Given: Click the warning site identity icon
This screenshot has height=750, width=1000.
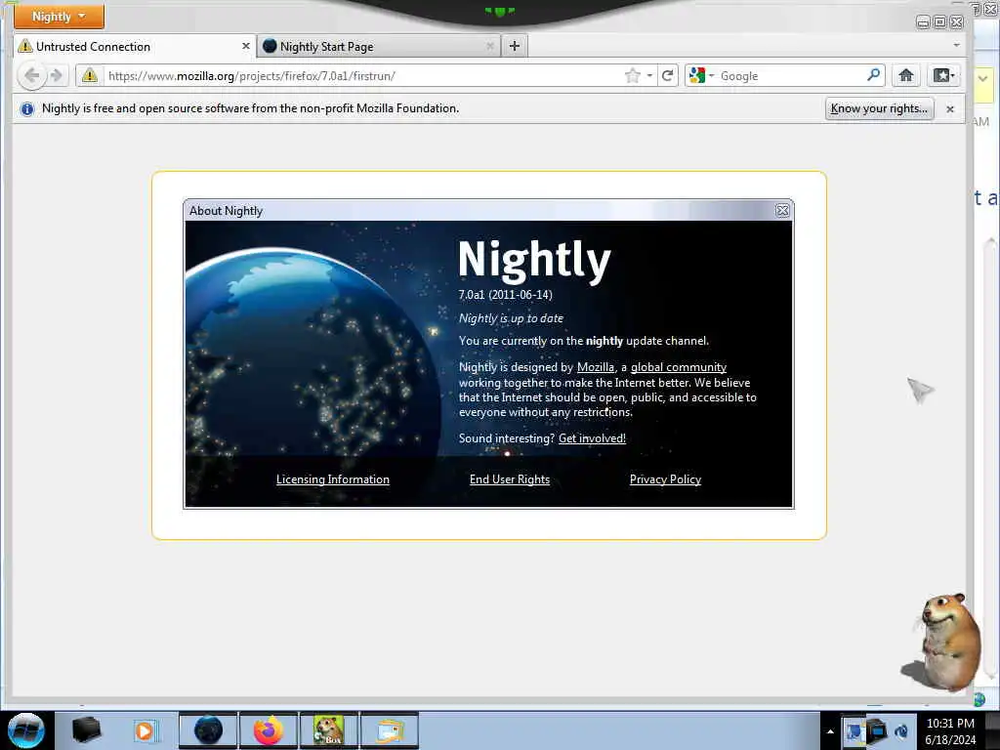Looking at the screenshot, I should tap(90, 76).
